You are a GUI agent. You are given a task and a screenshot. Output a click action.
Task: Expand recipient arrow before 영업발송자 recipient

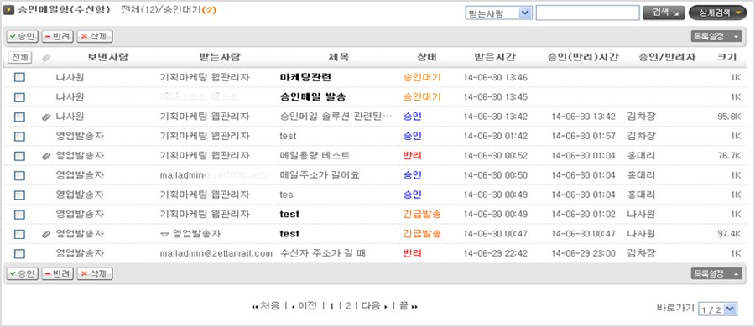point(164,235)
